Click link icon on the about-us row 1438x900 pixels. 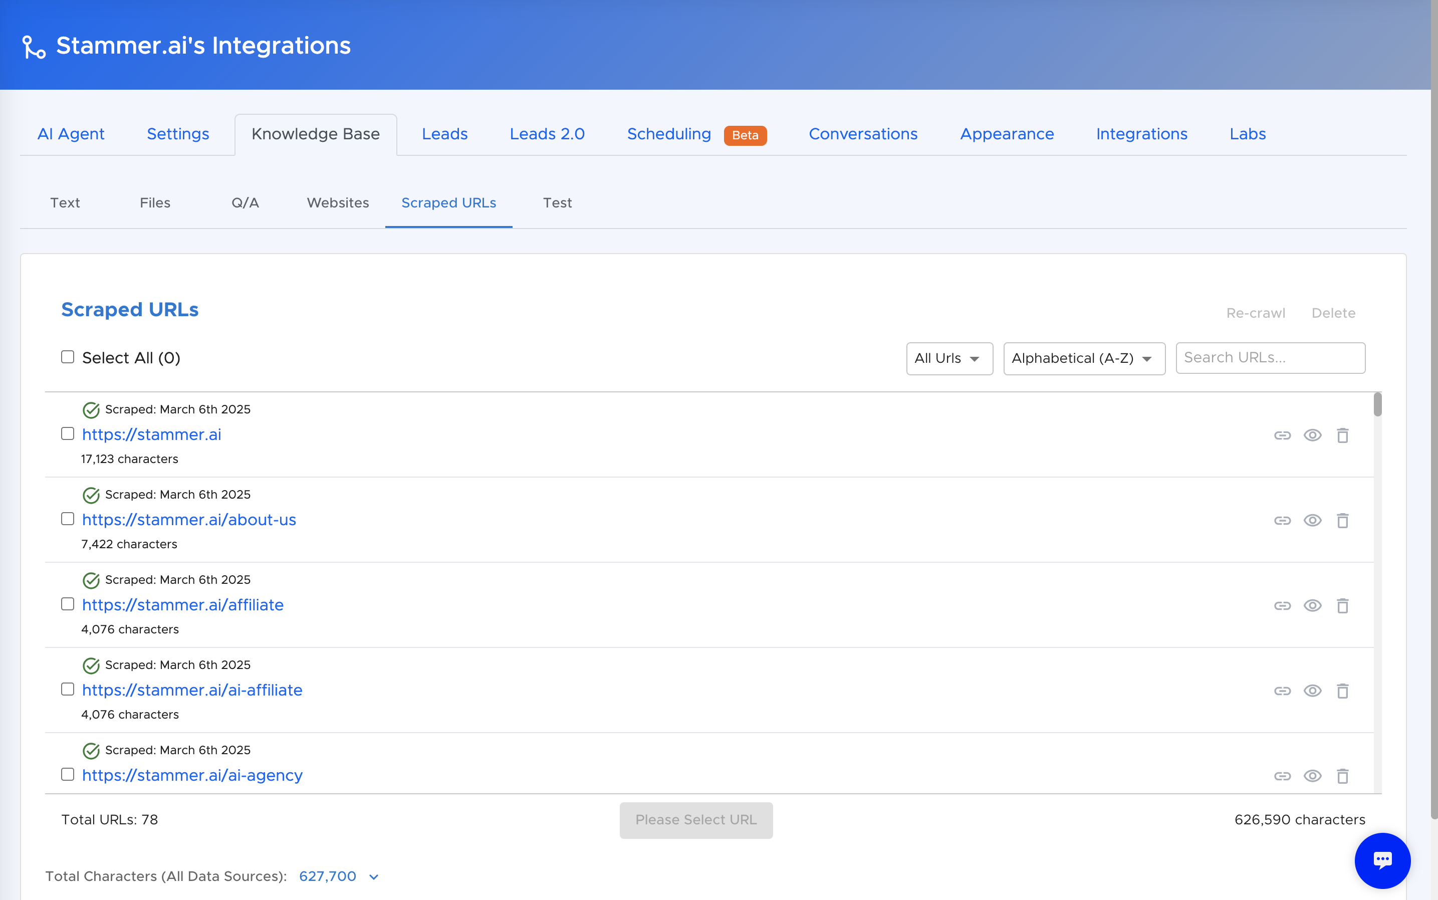[x=1282, y=520]
